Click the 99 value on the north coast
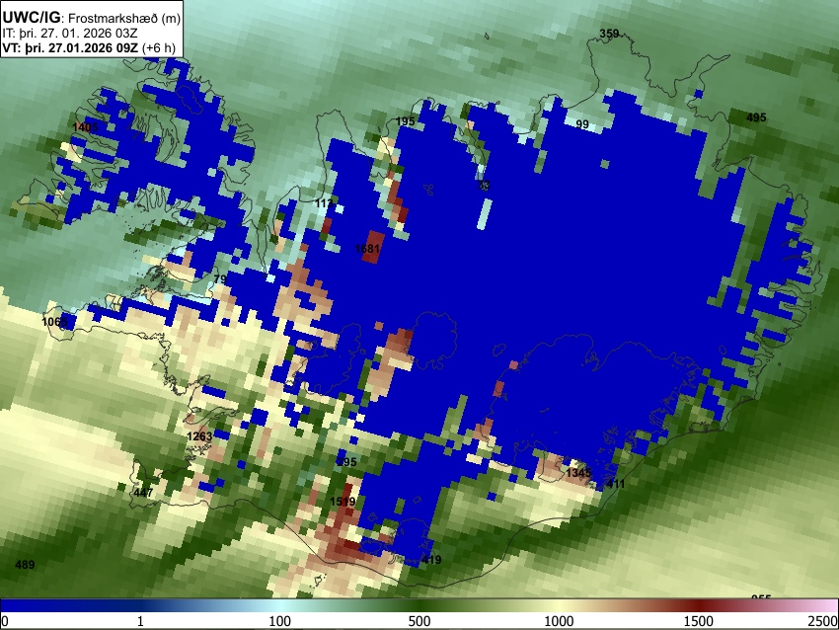 (x=582, y=124)
